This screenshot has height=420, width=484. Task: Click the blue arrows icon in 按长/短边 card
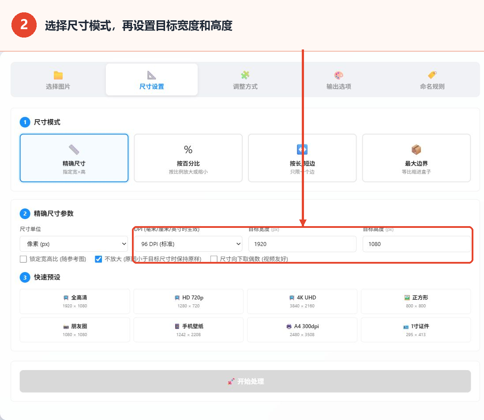click(x=302, y=150)
